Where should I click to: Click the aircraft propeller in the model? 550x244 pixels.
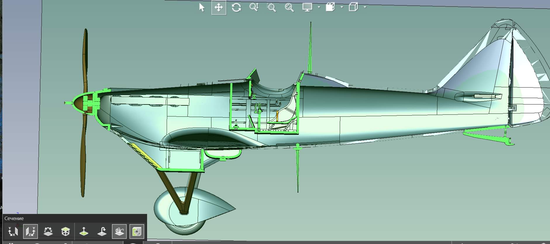point(84,112)
